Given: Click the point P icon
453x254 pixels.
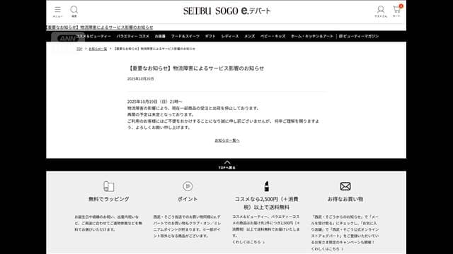Looking at the screenshot, I should pos(188,186).
